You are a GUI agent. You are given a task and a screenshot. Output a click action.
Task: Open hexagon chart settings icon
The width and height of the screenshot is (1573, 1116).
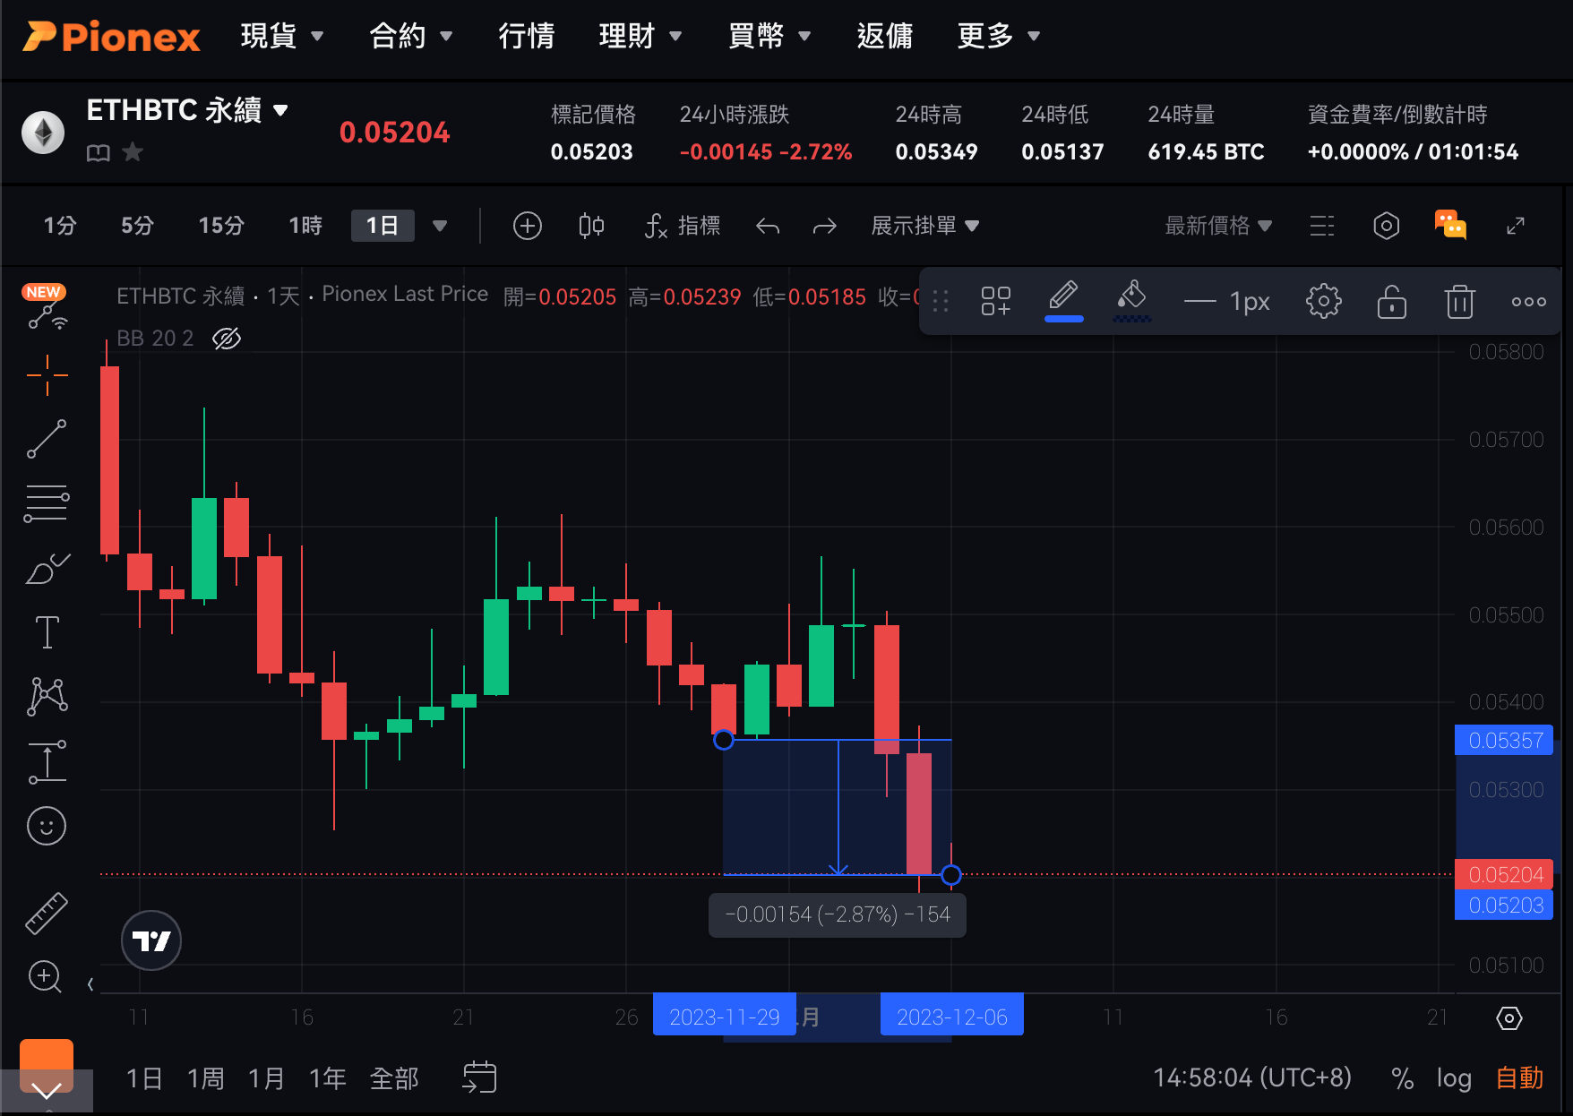click(x=1387, y=226)
